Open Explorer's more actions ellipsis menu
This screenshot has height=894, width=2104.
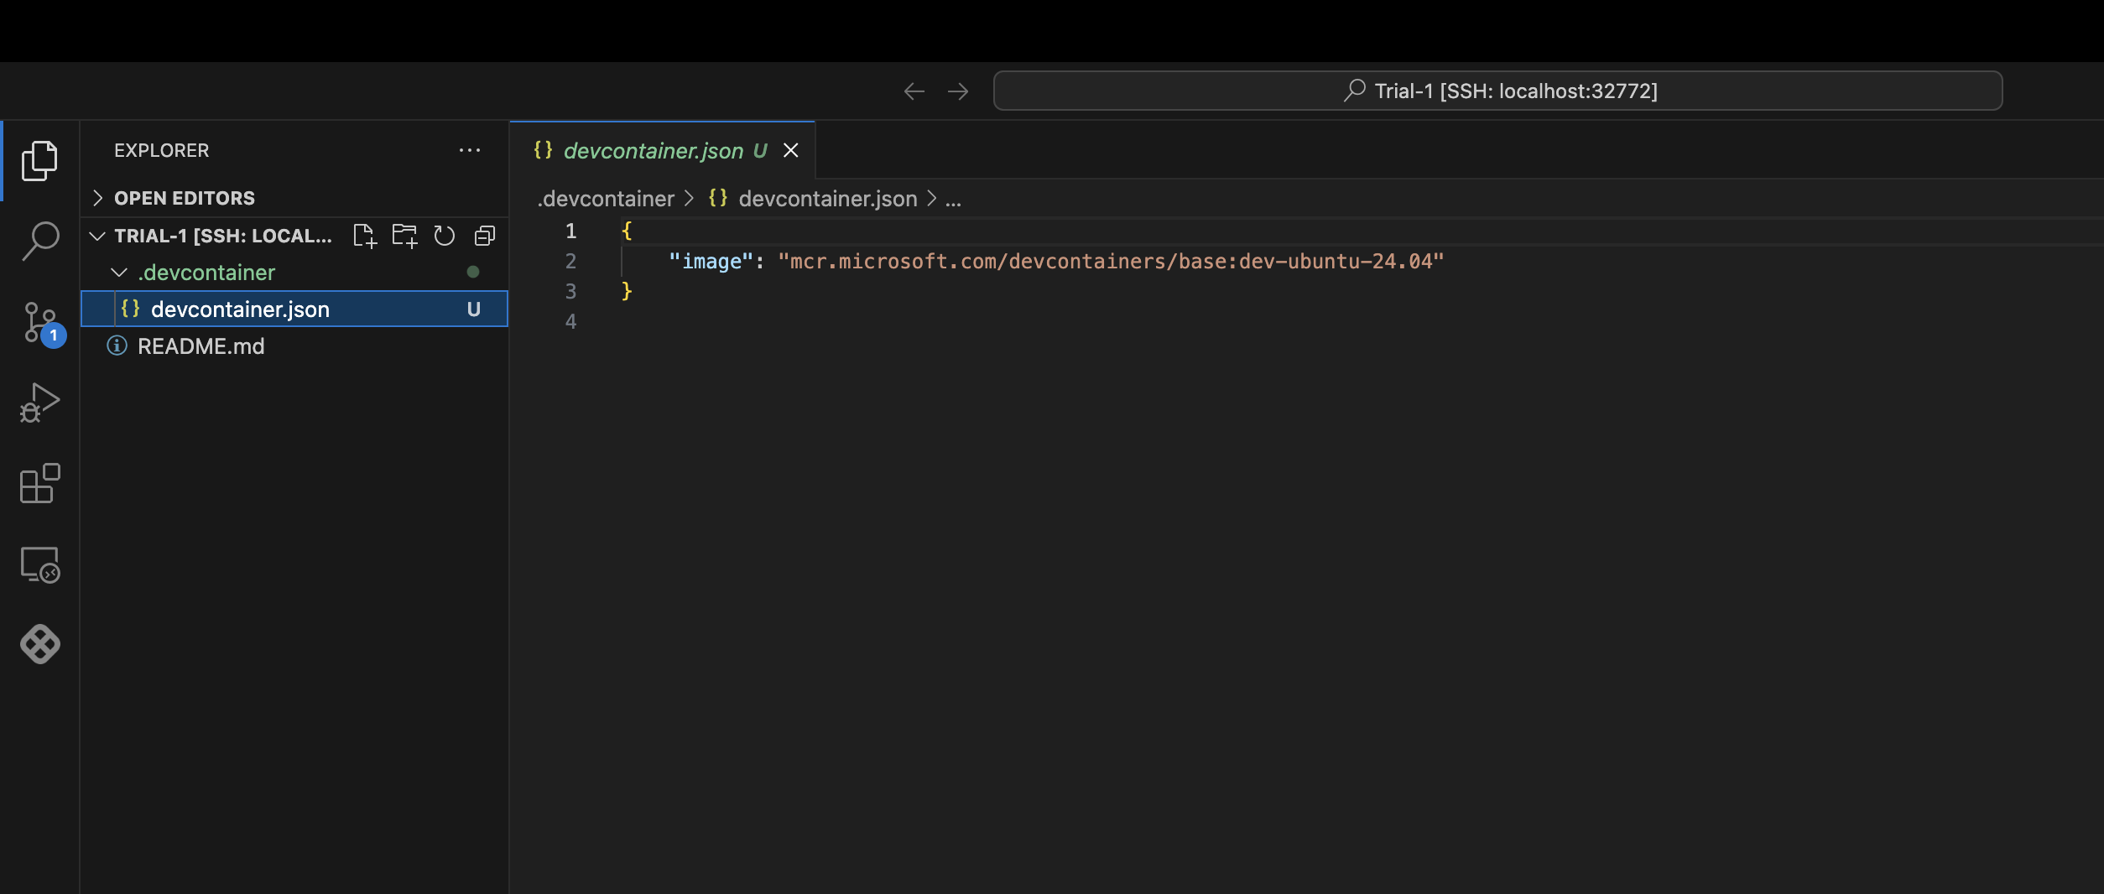point(470,151)
